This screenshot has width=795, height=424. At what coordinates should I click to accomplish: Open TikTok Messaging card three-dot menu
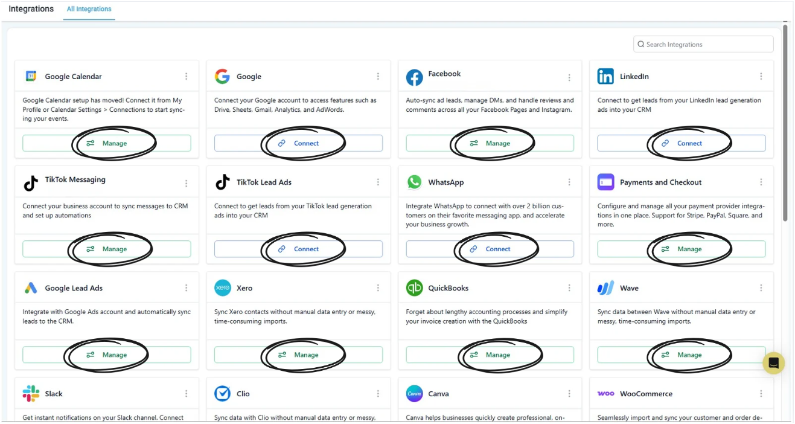click(186, 184)
